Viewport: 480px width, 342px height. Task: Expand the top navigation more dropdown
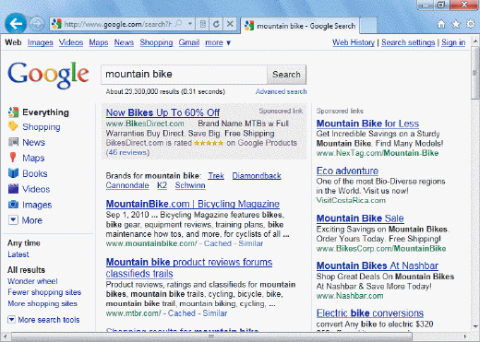coord(218,42)
